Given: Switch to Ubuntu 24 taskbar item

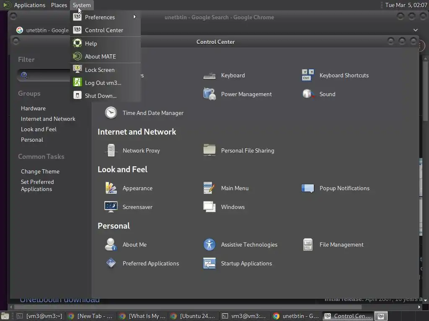Looking at the screenshot, I should coord(193,316).
